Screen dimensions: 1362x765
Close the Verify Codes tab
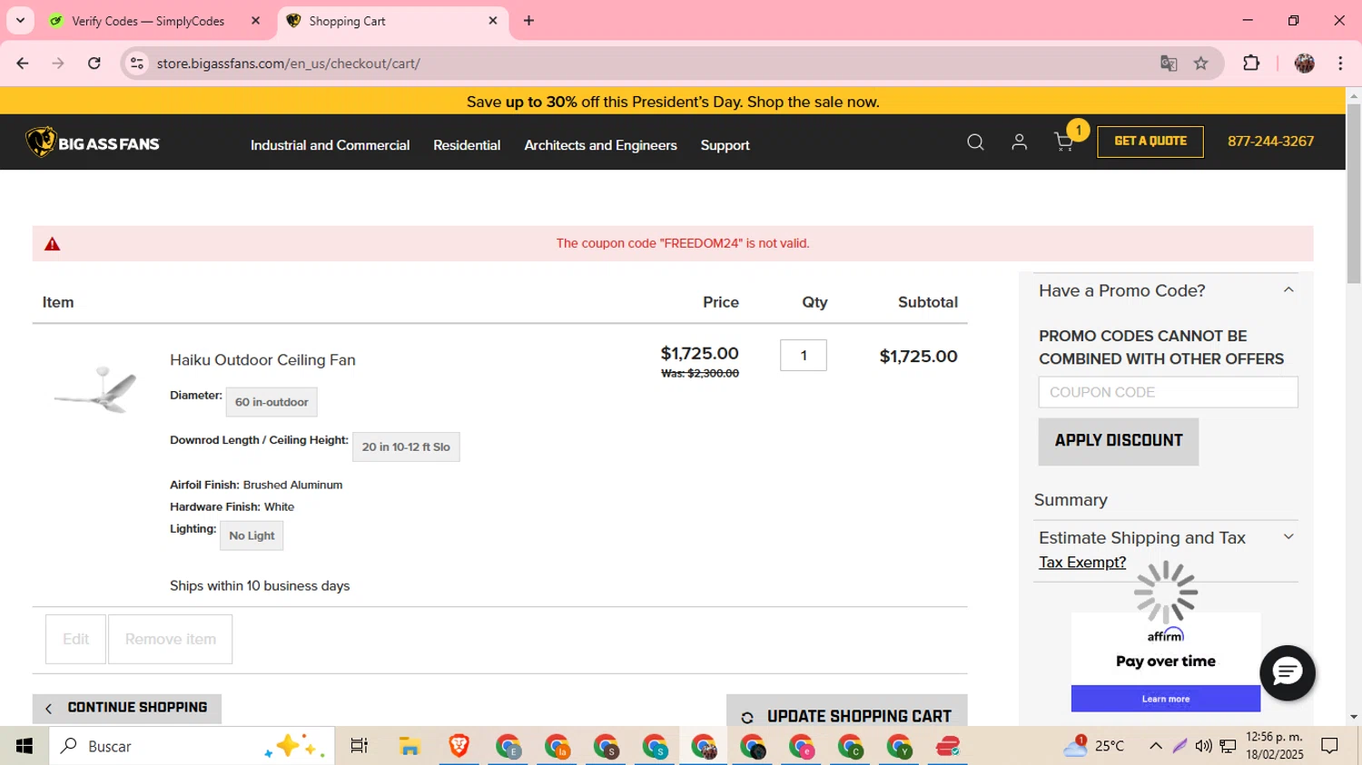[256, 21]
